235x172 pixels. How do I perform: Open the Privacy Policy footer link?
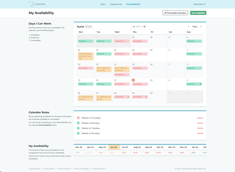coord(49,169)
